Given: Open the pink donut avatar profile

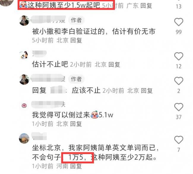Looking at the screenshot, I should [24, 106].
